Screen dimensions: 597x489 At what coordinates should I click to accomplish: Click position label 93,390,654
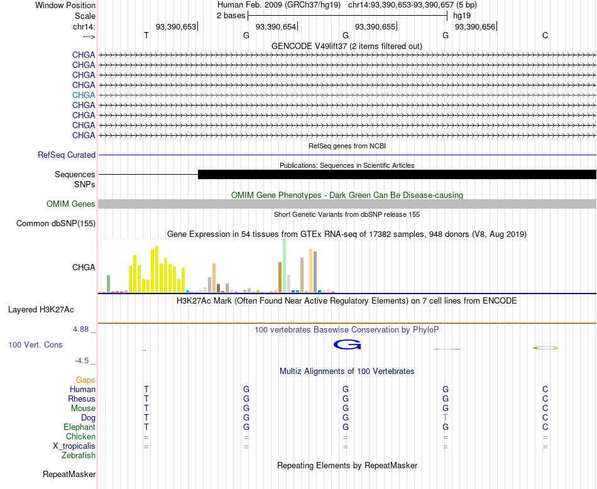(276, 26)
